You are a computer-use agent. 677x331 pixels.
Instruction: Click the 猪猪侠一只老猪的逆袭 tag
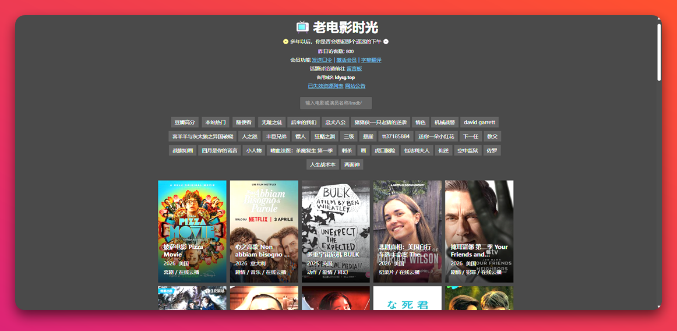tap(380, 122)
